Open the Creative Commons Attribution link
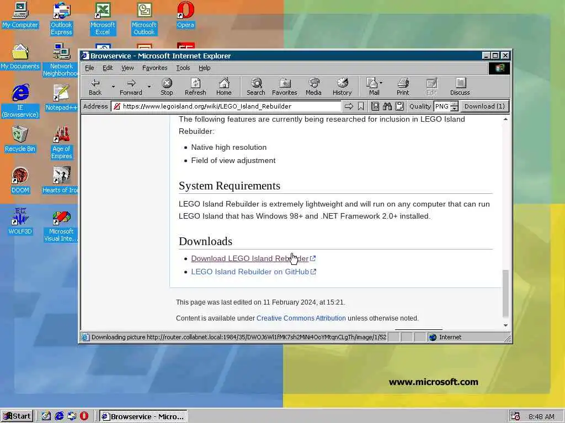 click(301, 318)
